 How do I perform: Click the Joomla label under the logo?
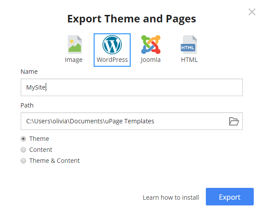point(150,60)
